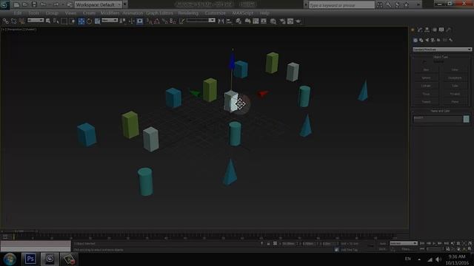
Task: Click the Sphere primitive button
Action: (426, 78)
